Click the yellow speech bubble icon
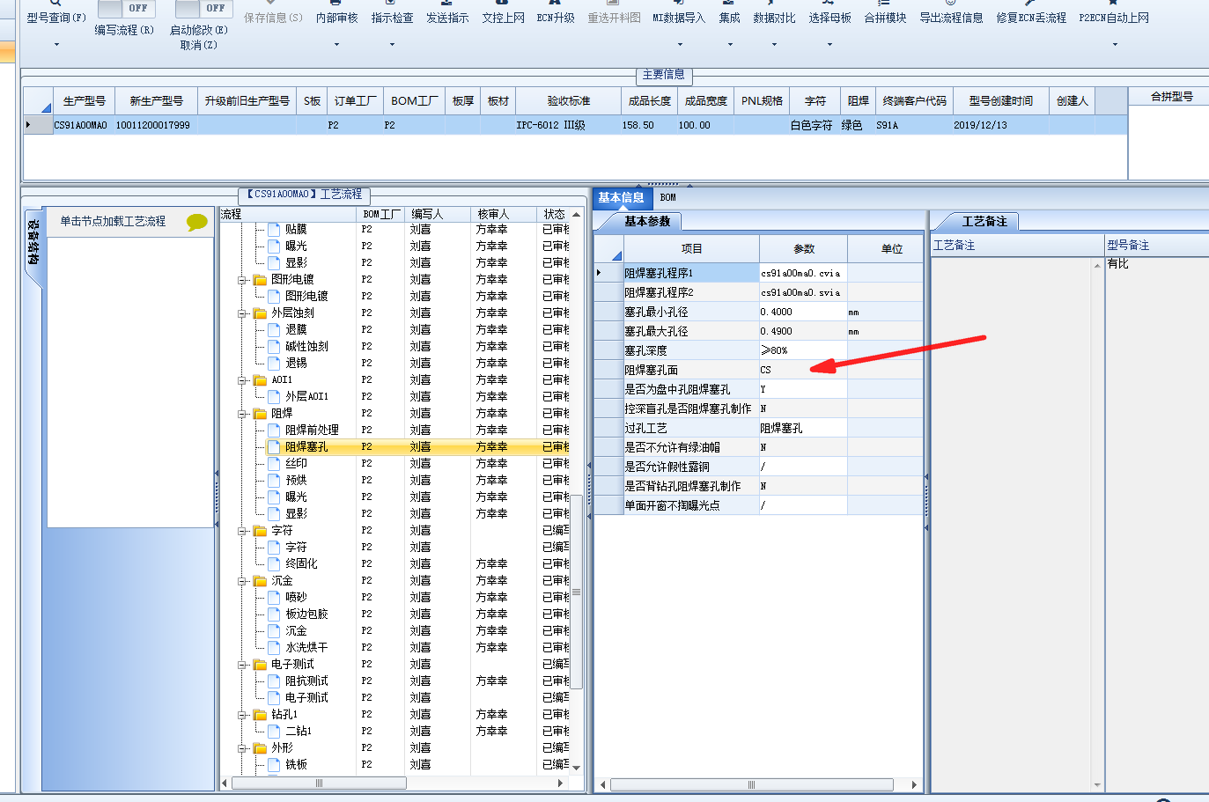 coord(196,222)
